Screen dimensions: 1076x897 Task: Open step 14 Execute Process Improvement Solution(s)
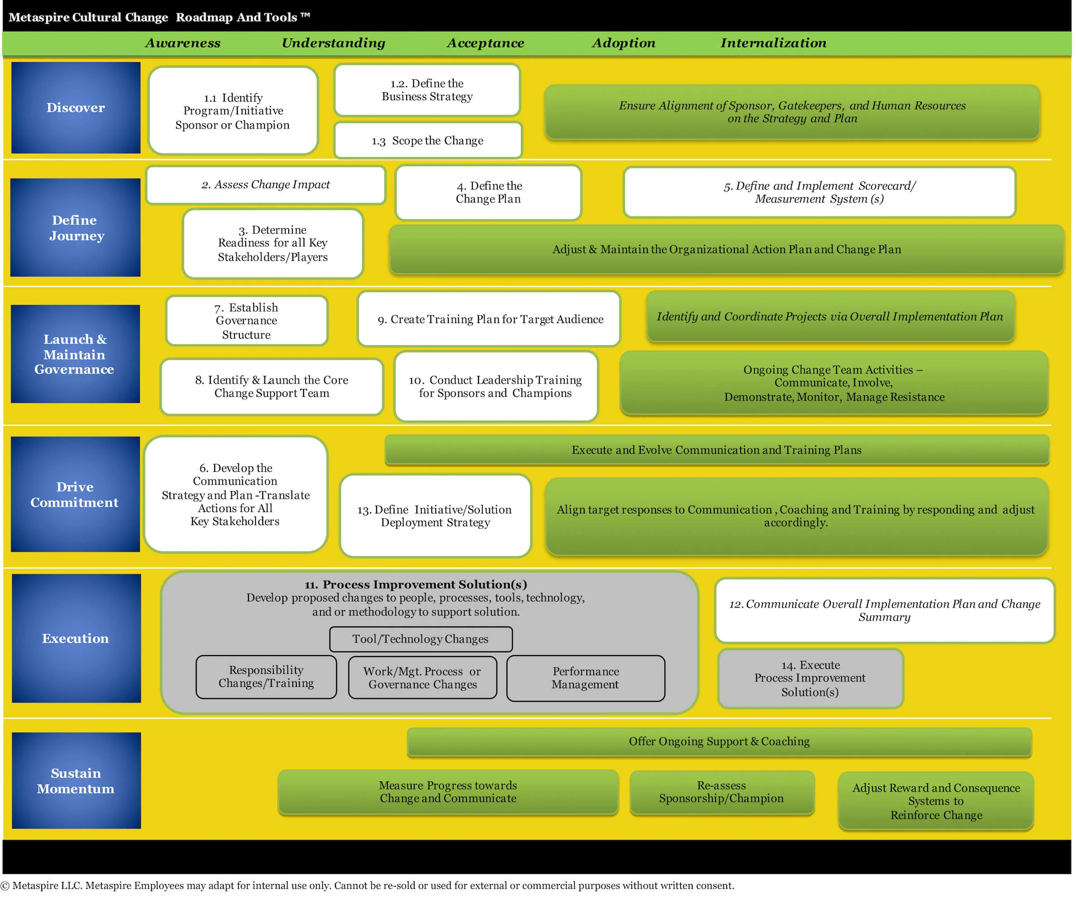[x=810, y=678]
